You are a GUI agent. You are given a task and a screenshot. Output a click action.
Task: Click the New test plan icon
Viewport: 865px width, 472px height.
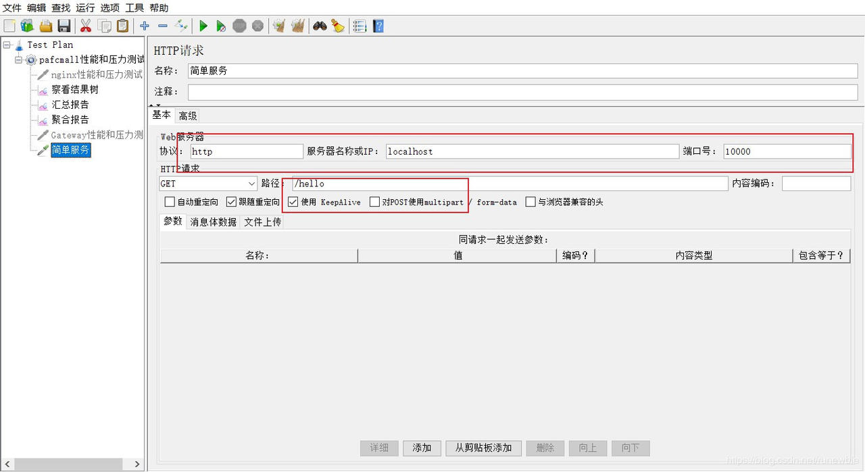[x=9, y=26]
